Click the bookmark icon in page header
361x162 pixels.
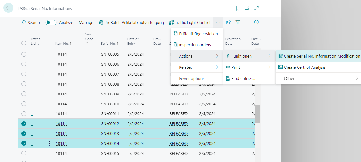(x=238, y=8)
